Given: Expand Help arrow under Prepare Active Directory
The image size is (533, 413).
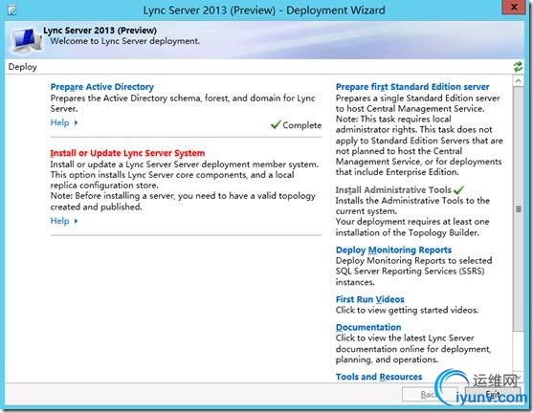Looking at the screenshot, I should (x=76, y=122).
